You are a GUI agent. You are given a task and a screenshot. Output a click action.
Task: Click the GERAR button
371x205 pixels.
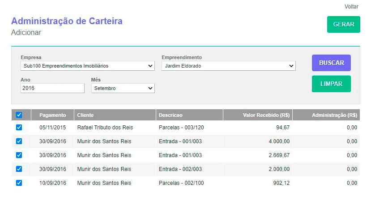343,25
